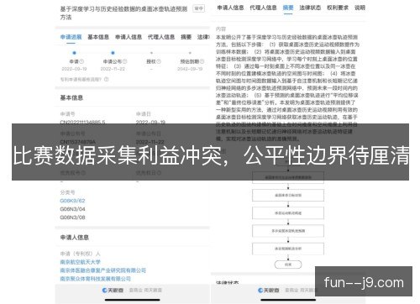Tap 天眼查 logo on left screen
This screenshot has height=304, width=420.
[113, 291]
